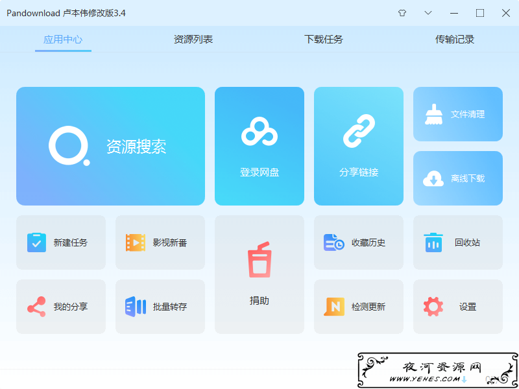
Task: Click the 文件清理 broom icon
Action: point(433,114)
